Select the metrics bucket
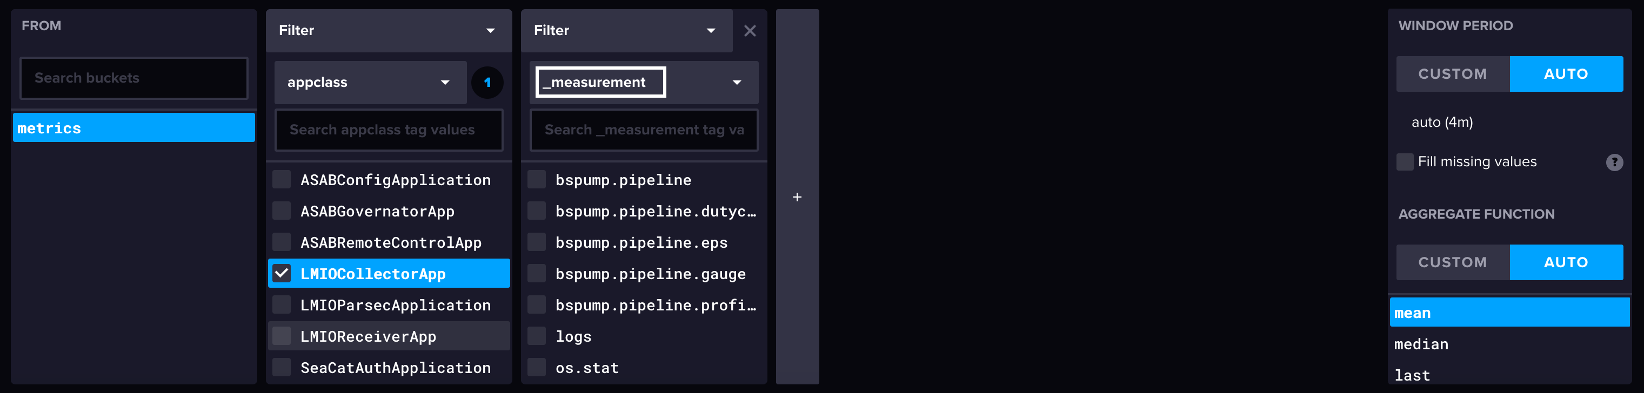Image resolution: width=1644 pixels, height=393 pixels. click(x=133, y=128)
